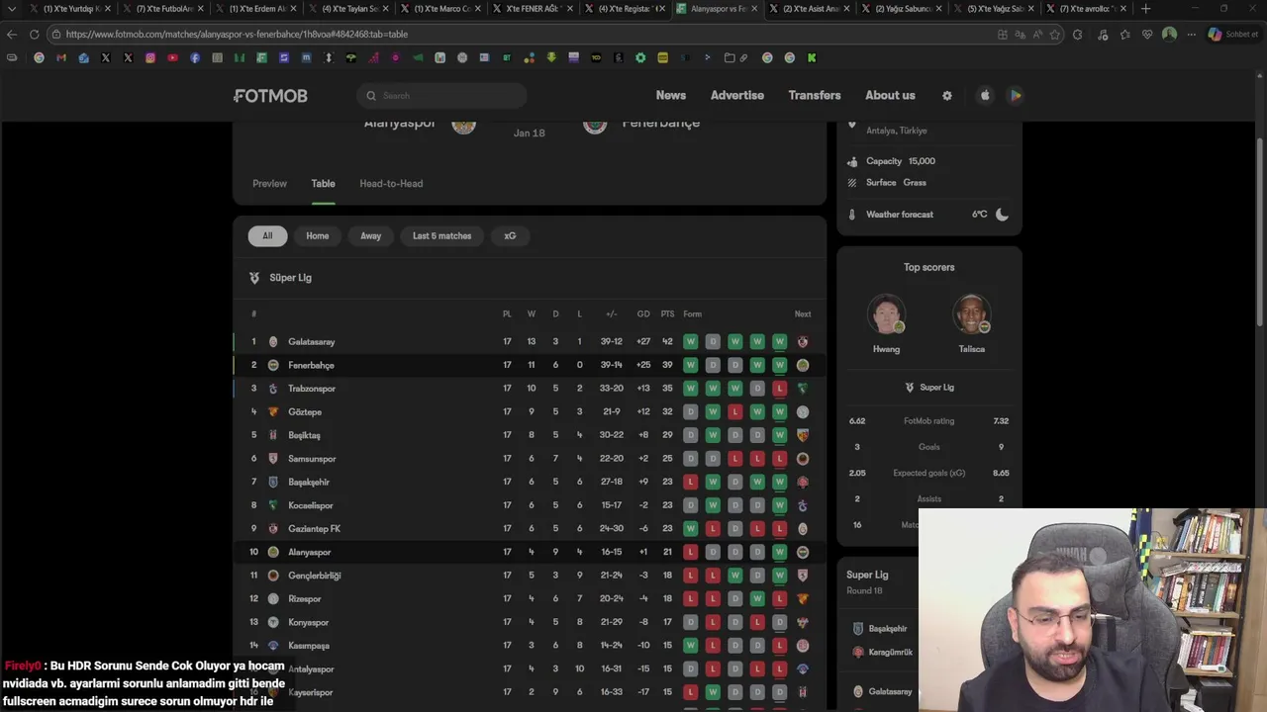Click the browser refresh button

(34, 35)
